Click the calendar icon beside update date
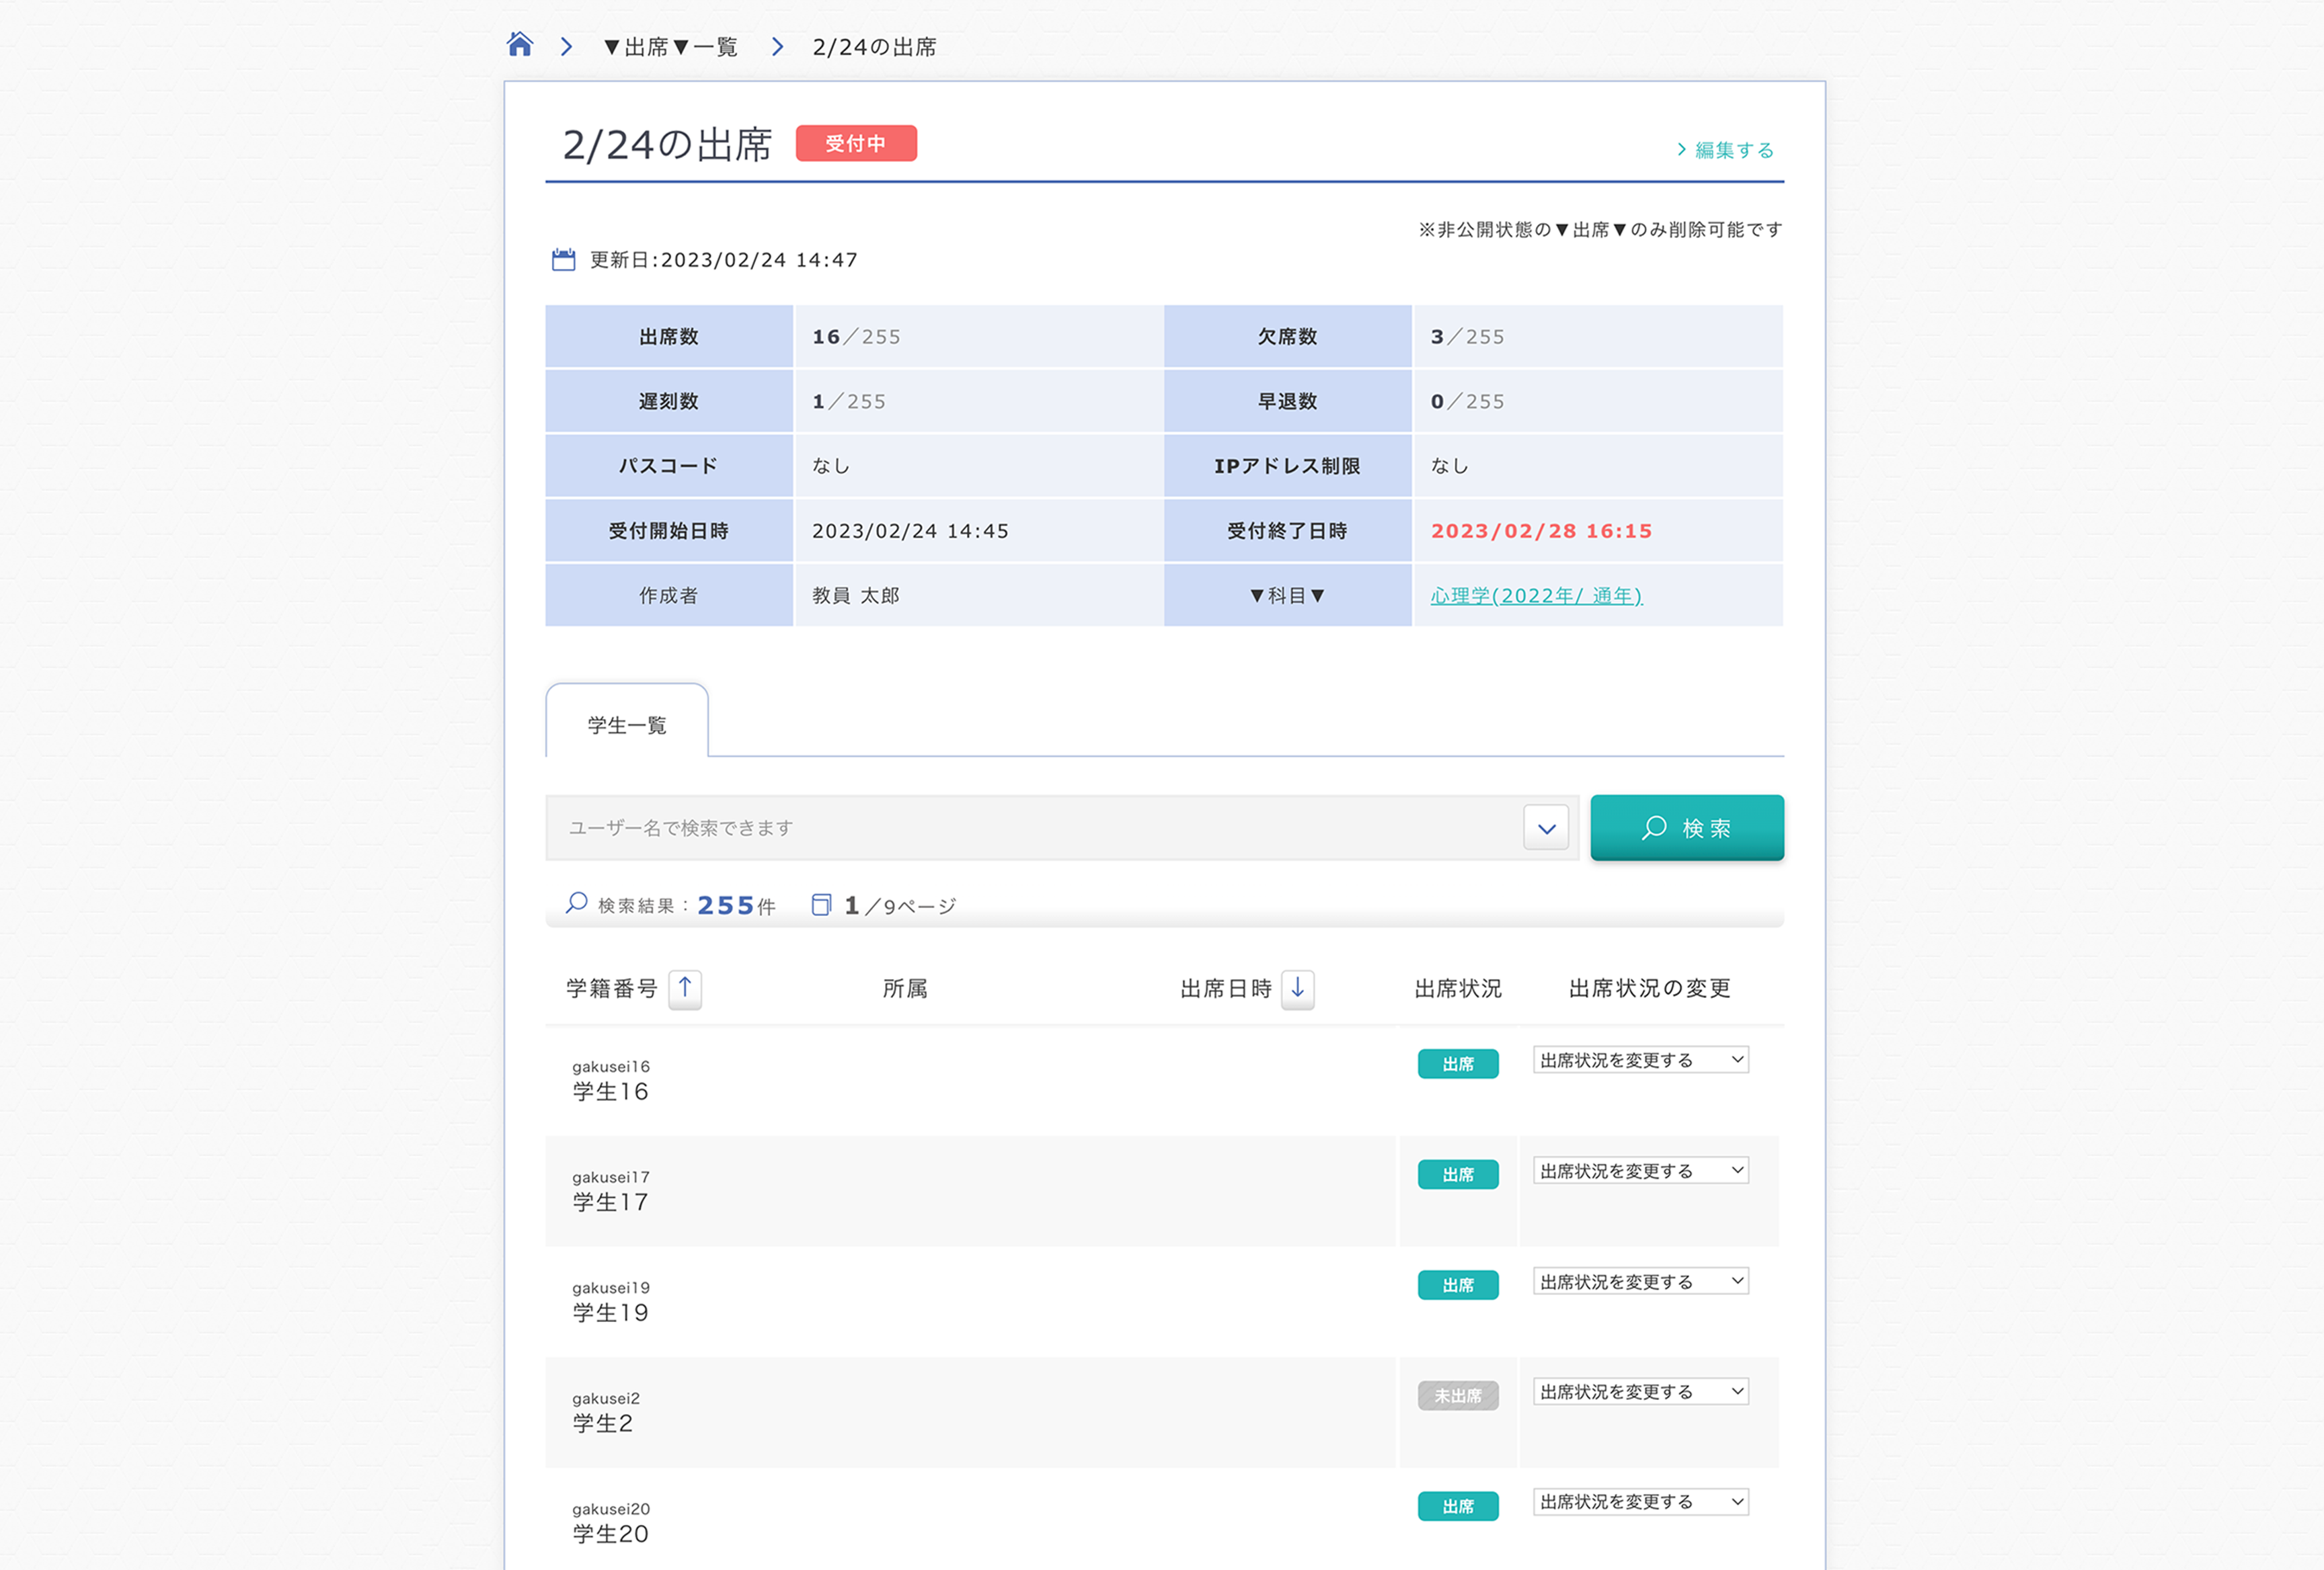Viewport: 2324px width, 1570px height. tap(563, 260)
